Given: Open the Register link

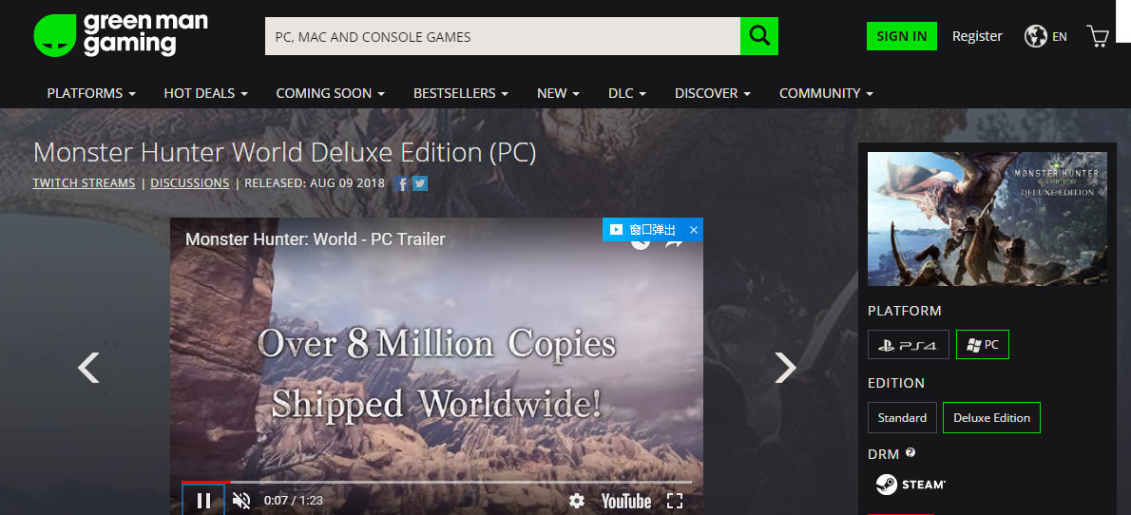Looking at the screenshot, I should pos(977,36).
